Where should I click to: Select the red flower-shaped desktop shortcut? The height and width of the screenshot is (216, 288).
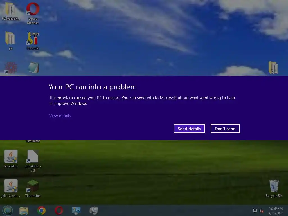pos(11,68)
